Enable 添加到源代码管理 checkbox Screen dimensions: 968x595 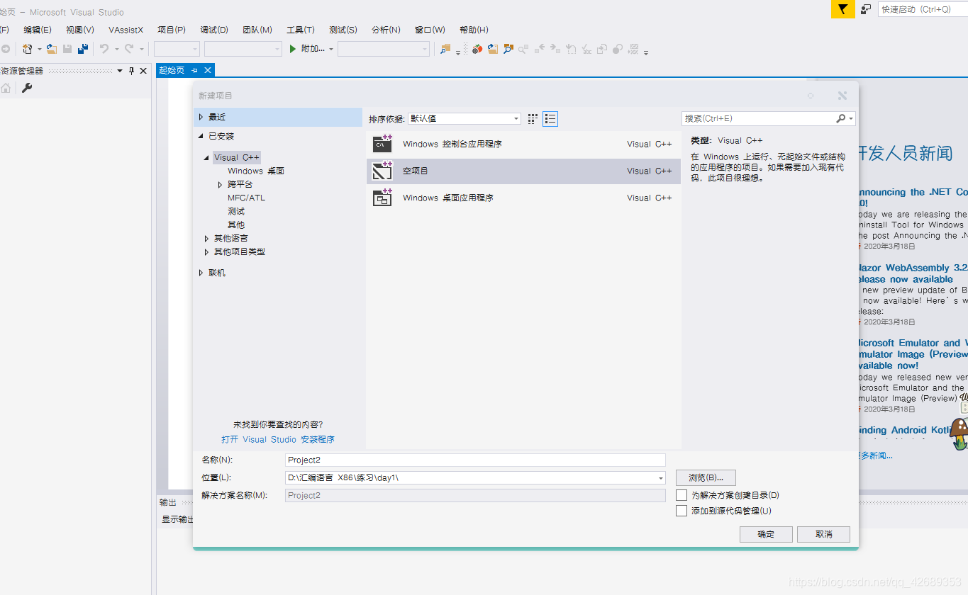[682, 511]
